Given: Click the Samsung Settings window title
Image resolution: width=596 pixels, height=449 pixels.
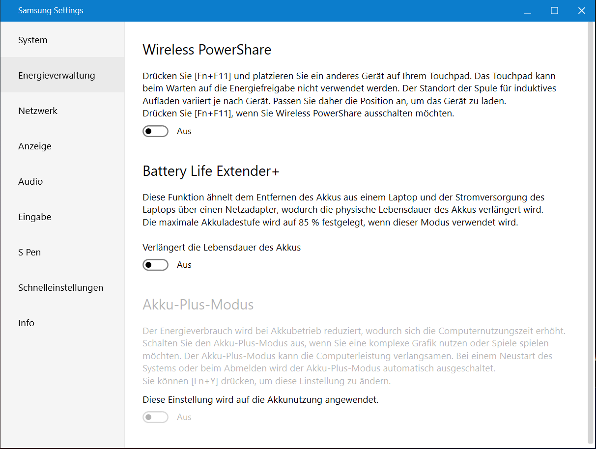Looking at the screenshot, I should point(51,10).
